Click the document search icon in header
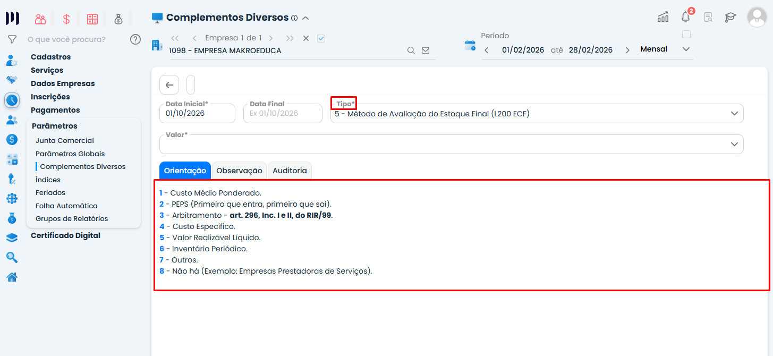The image size is (773, 356). point(708,18)
